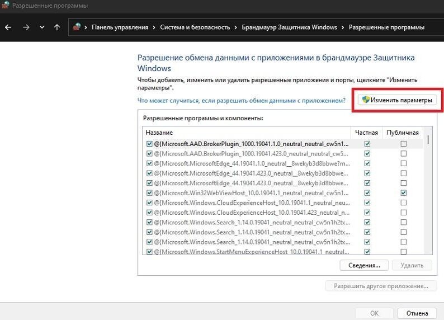Select 'Разрешенные программы' breadcrumb

tap(386, 27)
